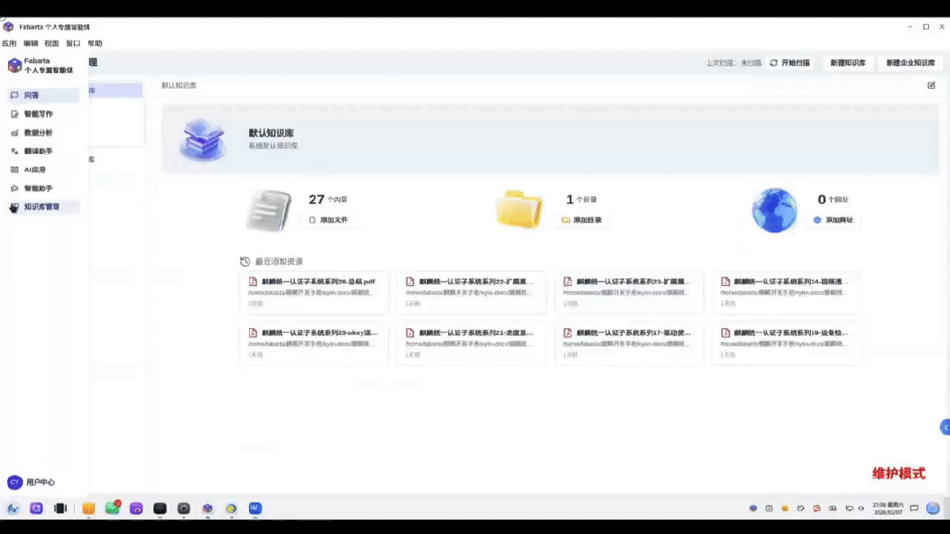Image resolution: width=950 pixels, height=534 pixels.
Task: Launch Firefox from the taskbar
Action: click(x=232, y=508)
